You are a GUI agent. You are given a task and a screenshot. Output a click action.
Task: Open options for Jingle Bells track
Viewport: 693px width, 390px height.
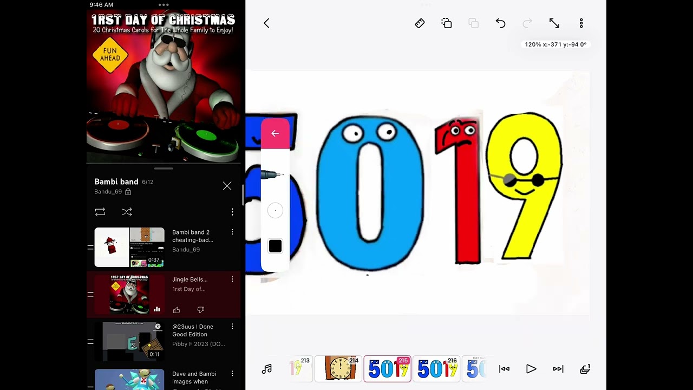[x=232, y=279]
